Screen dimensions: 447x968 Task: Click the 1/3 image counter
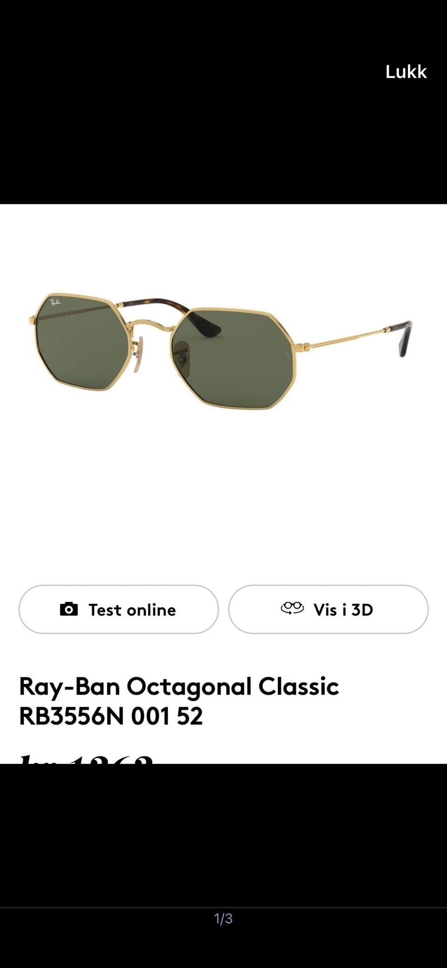[223, 919]
